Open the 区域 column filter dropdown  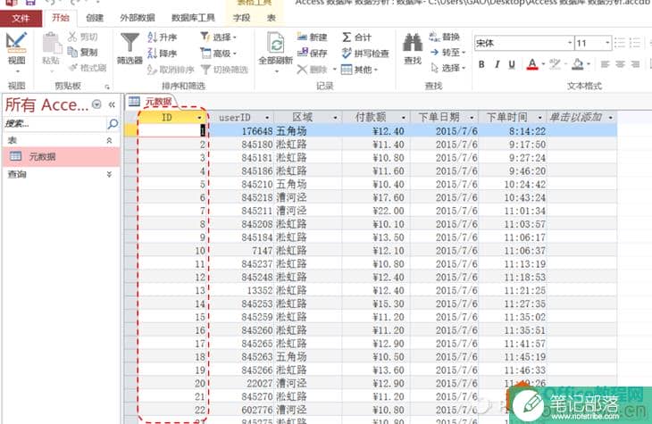click(x=335, y=118)
